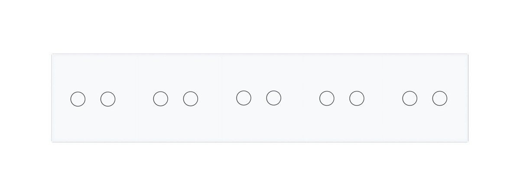Click the blank glass below the second circle pair
The width and height of the screenshot is (520, 196).
175,124
